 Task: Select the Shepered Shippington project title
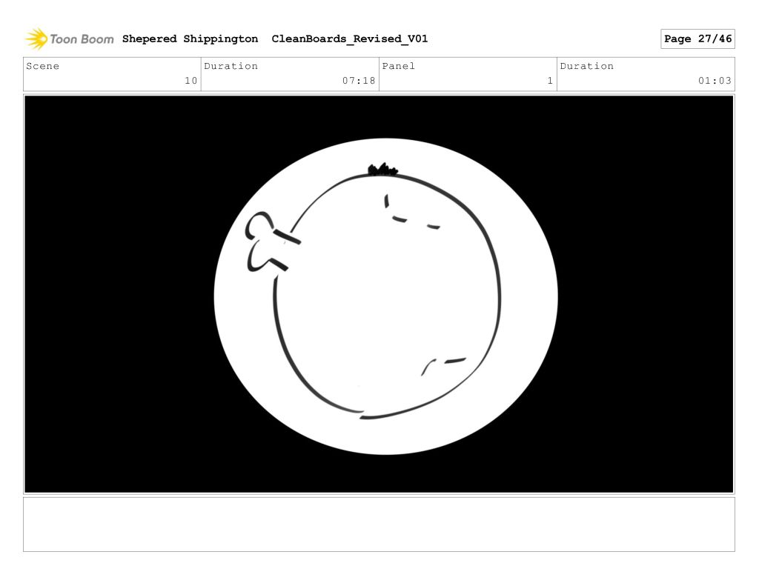pyautogui.click(x=190, y=39)
